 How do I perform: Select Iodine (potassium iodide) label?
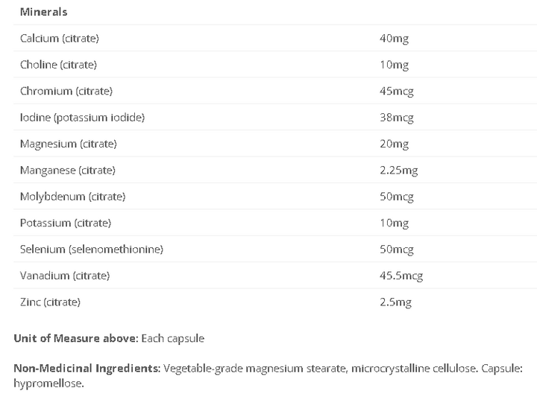coord(82,117)
